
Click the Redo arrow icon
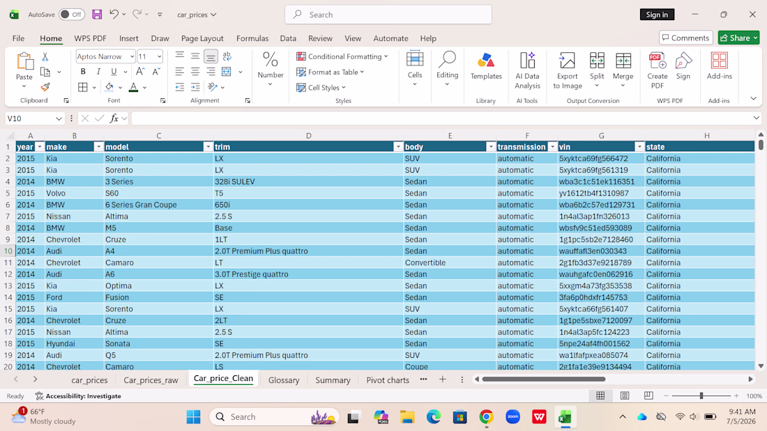[137, 14]
